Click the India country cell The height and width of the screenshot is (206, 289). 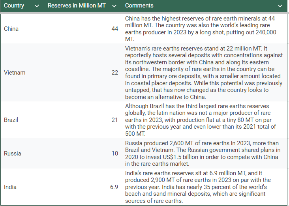coord(10,187)
